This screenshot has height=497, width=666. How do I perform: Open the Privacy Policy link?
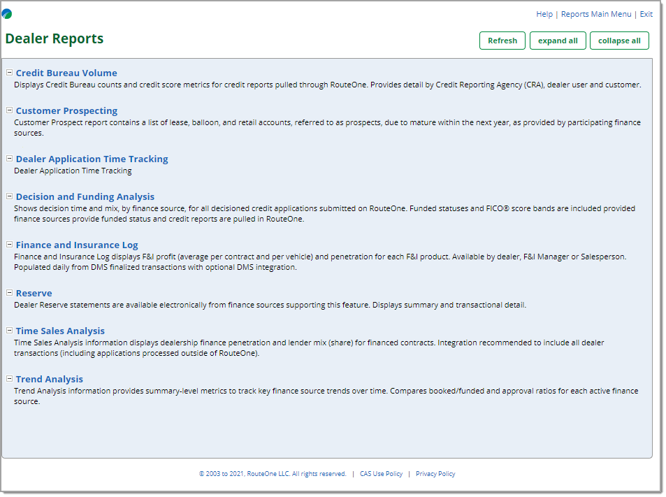pyautogui.click(x=437, y=475)
